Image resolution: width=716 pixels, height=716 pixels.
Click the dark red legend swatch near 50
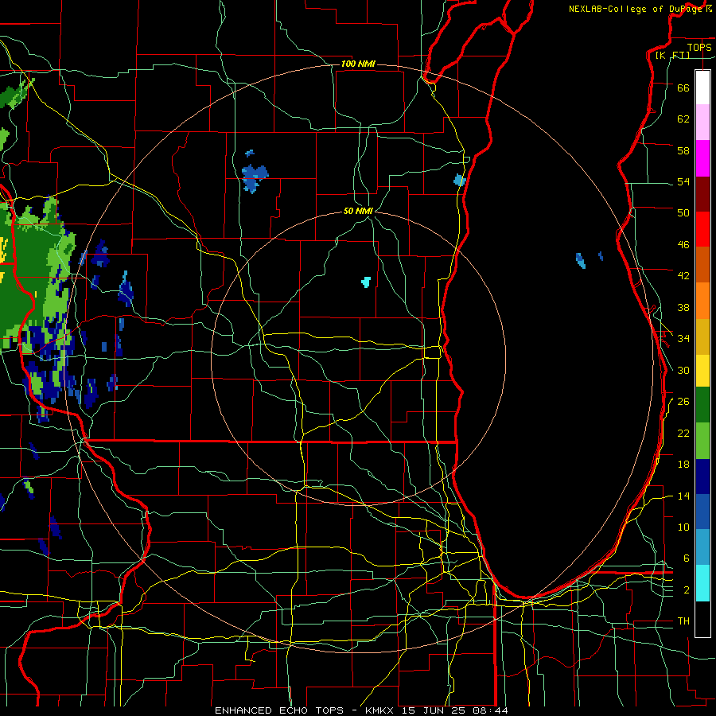(x=702, y=195)
